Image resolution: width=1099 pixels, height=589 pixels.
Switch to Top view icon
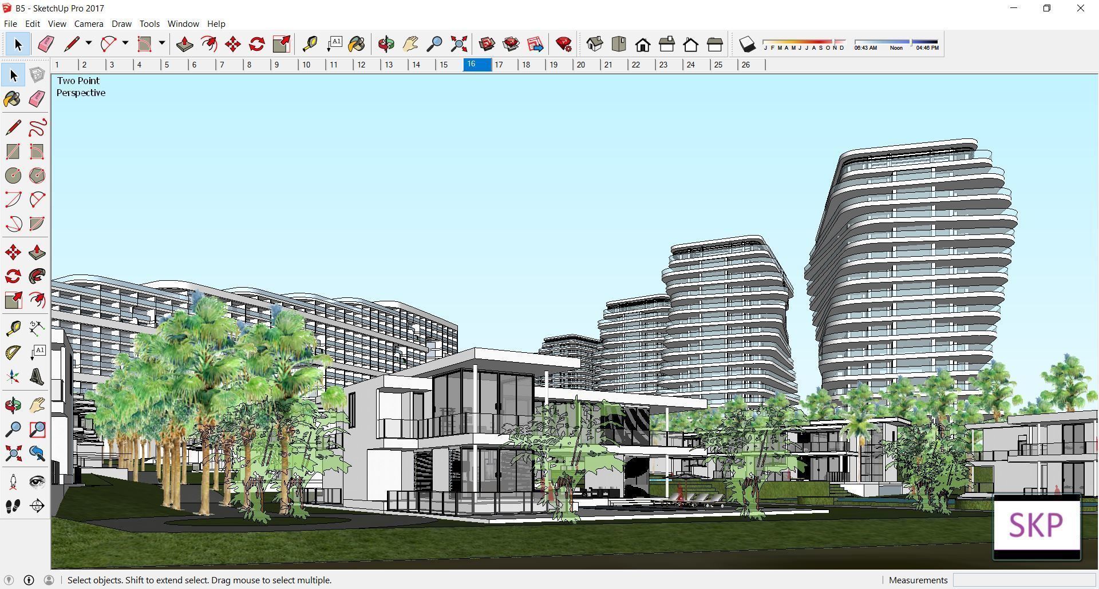coord(619,44)
